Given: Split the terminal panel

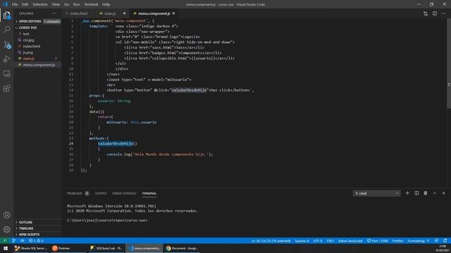Looking at the screenshot, I should tap(416, 193).
